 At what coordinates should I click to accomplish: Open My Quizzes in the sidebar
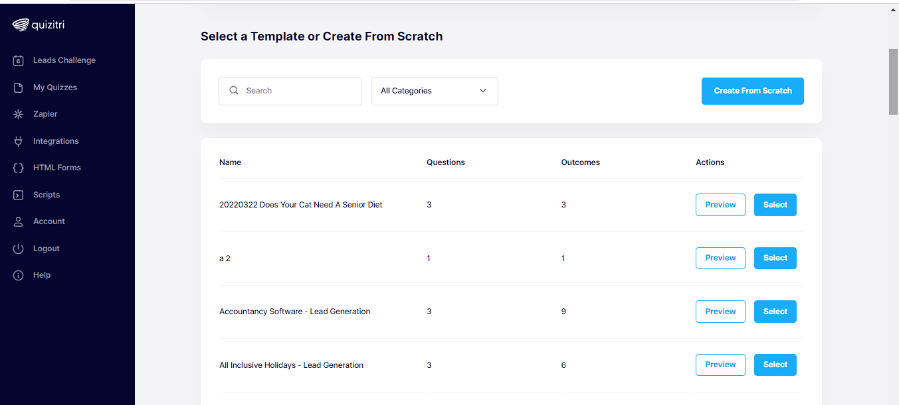(x=55, y=87)
